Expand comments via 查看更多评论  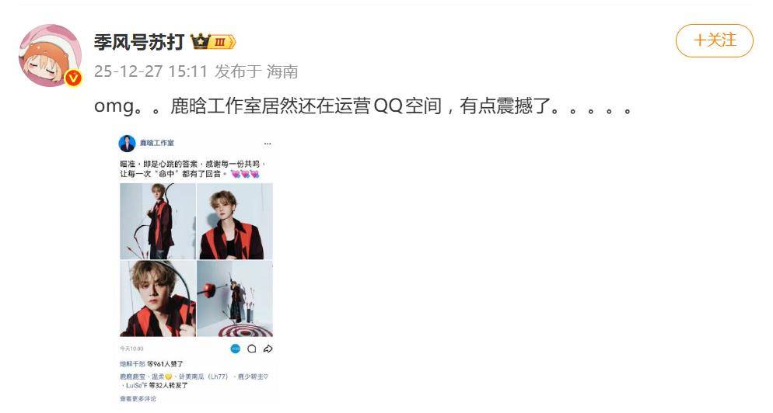(x=138, y=399)
